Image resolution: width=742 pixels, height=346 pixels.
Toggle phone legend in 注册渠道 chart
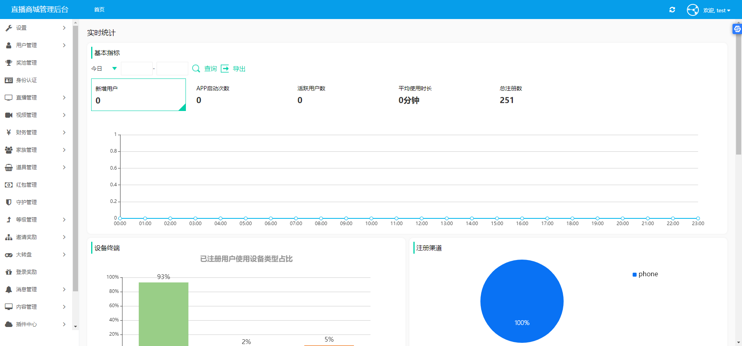click(645, 274)
